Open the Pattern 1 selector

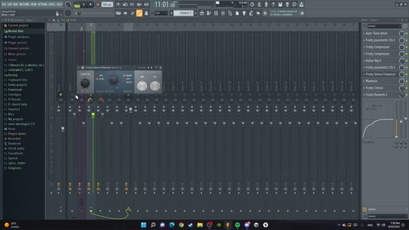[184, 13]
